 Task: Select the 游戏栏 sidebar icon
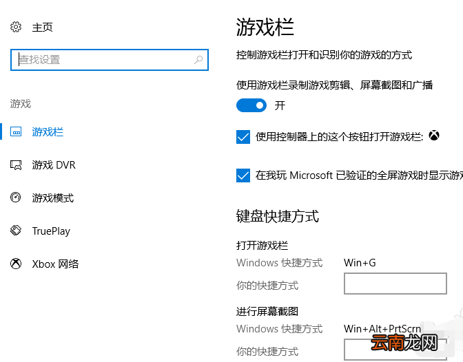[16, 131]
